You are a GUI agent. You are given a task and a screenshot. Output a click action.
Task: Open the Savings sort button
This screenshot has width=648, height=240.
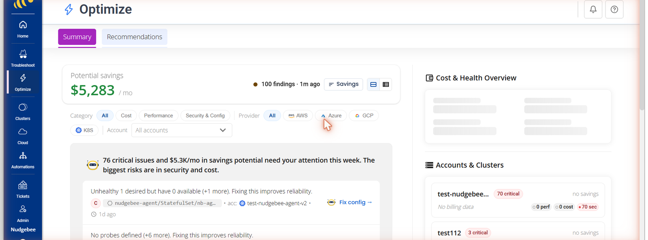(343, 84)
